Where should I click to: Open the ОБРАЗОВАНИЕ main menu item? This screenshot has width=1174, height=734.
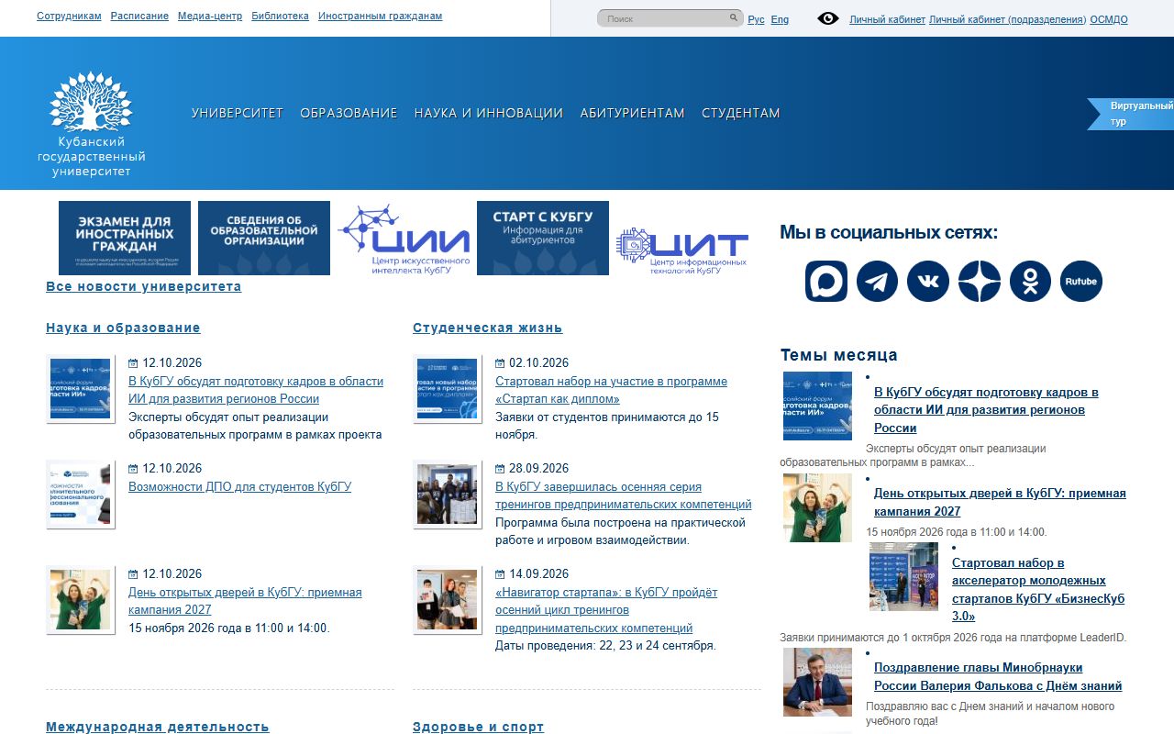coord(349,113)
